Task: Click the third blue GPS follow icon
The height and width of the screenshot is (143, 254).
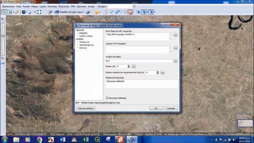Action: (151, 12)
